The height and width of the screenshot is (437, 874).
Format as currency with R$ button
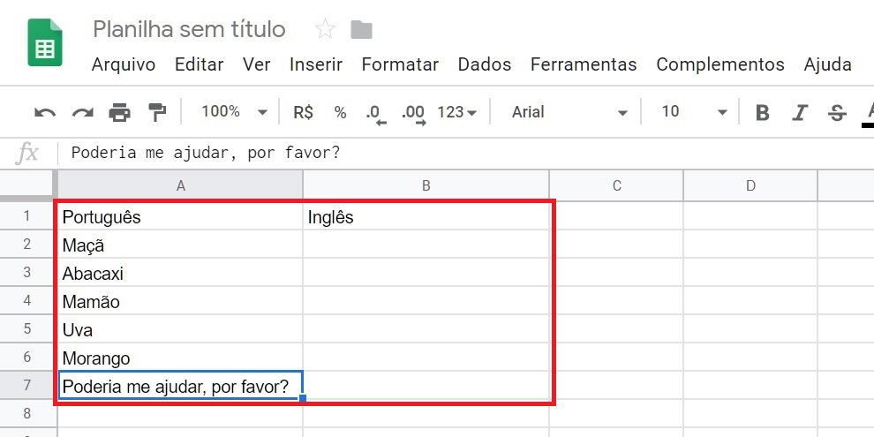pyautogui.click(x=303, y=112)
